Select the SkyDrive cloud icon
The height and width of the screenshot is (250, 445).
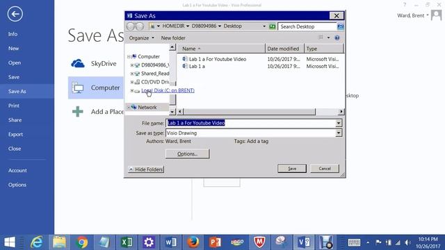pyautogui.click(x=77, y=63)
